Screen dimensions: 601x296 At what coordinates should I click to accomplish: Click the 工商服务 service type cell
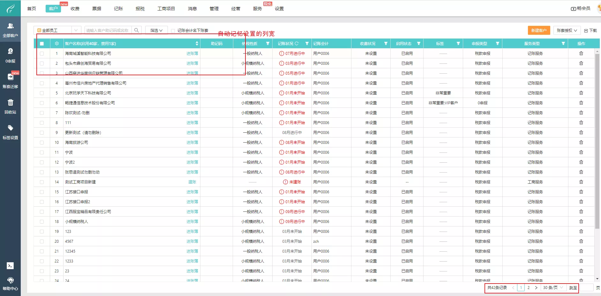[x=535, y=182]
